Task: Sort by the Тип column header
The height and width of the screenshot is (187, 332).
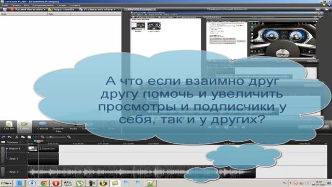Action: tap(59, 14)
